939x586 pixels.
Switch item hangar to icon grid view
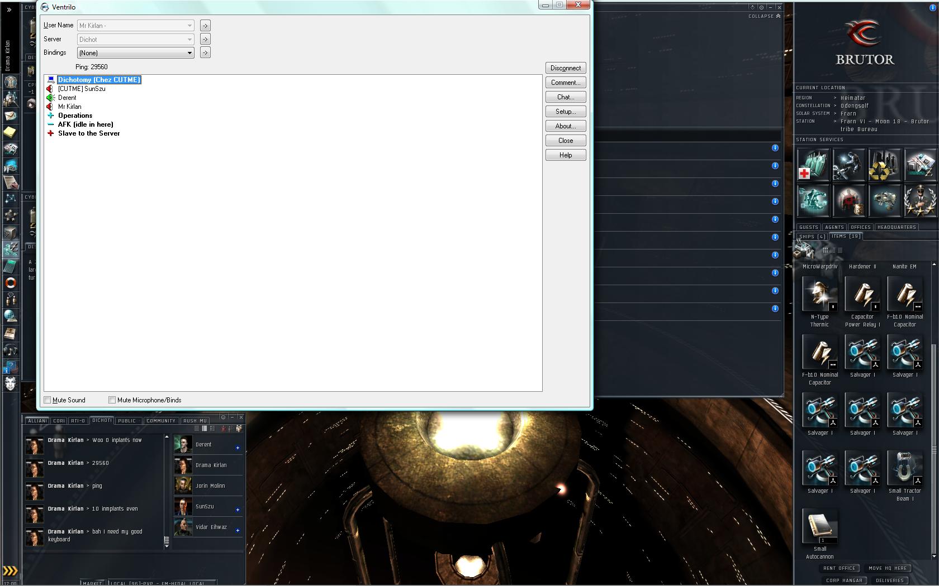click(826, 250)
